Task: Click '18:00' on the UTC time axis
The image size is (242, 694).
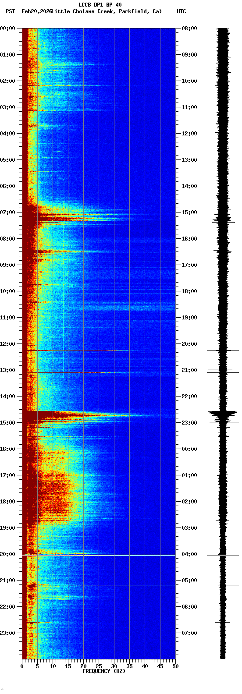Action: tap(189, 291)
